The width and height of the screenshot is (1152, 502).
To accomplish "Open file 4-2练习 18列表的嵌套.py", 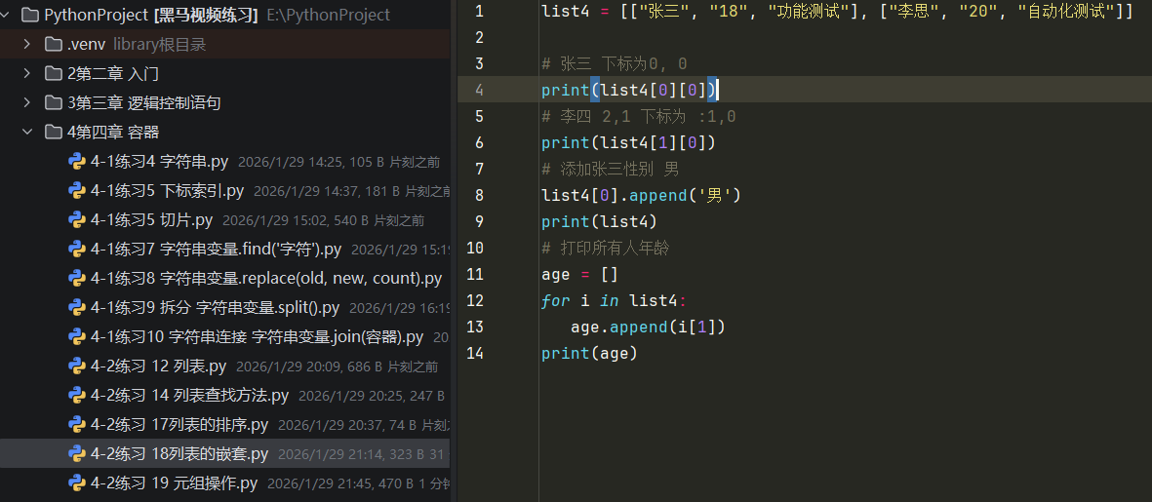I will 179,453.
